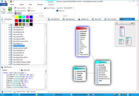Select the dbo.Invoice table header in diagram
Viewport: 139px width, 96px height.
[x=103, y=62]
